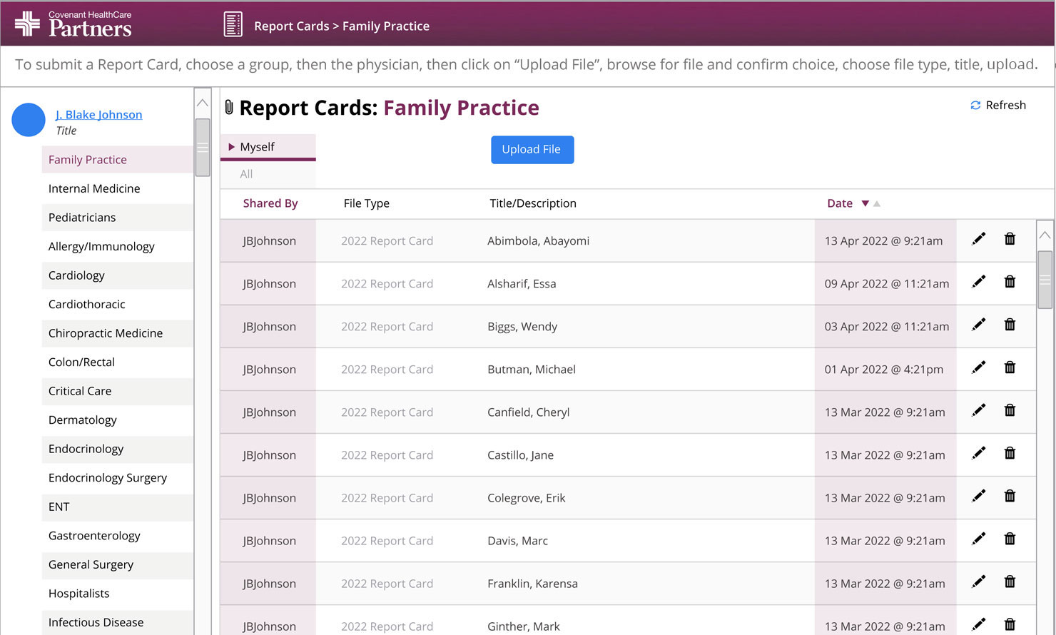Click the Report Cards document icon in header
This screenshot has height=635, width=1056.
click(x=233, y=25)
